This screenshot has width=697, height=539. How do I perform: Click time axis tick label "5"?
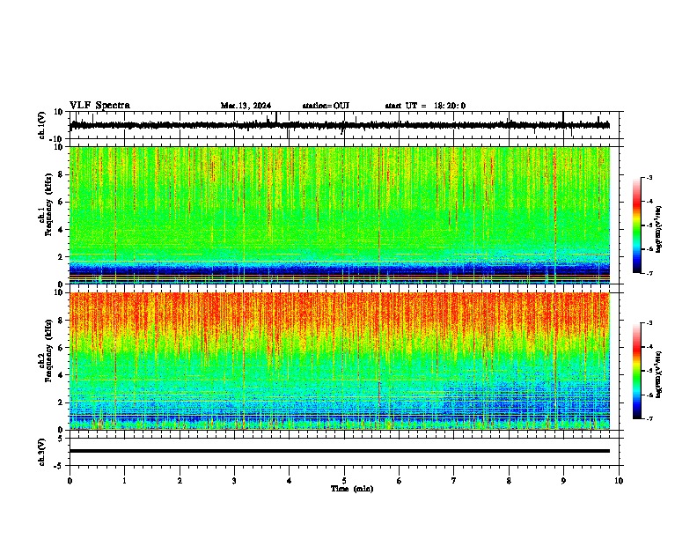pyautogui.click(x=344, y=481)
